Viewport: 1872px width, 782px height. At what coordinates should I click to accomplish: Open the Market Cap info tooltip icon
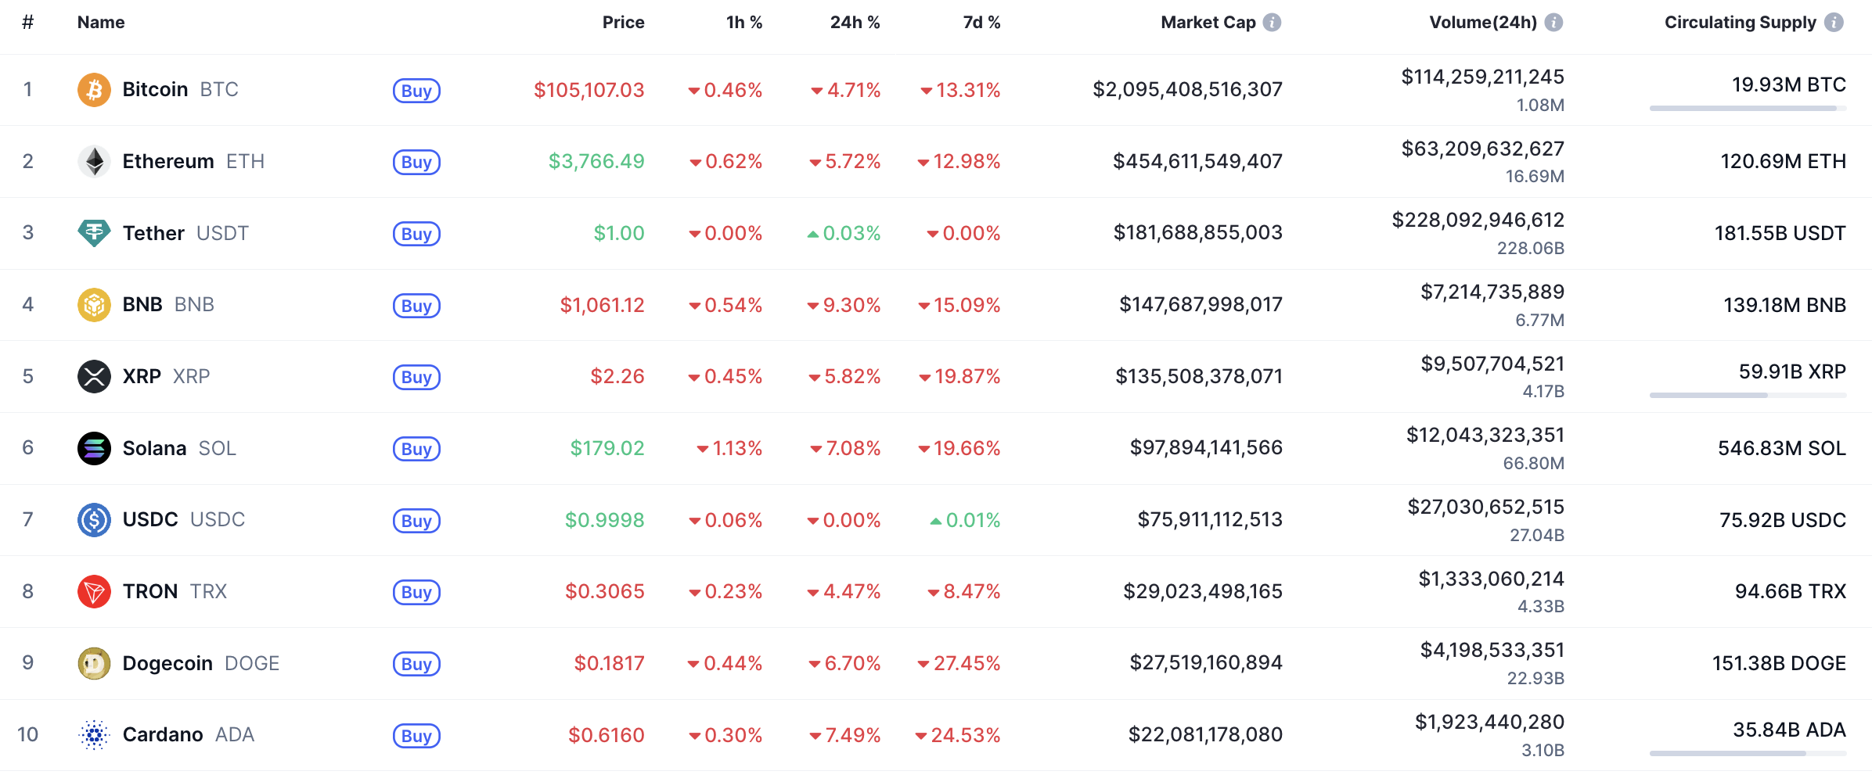[x=1273, y=23]
